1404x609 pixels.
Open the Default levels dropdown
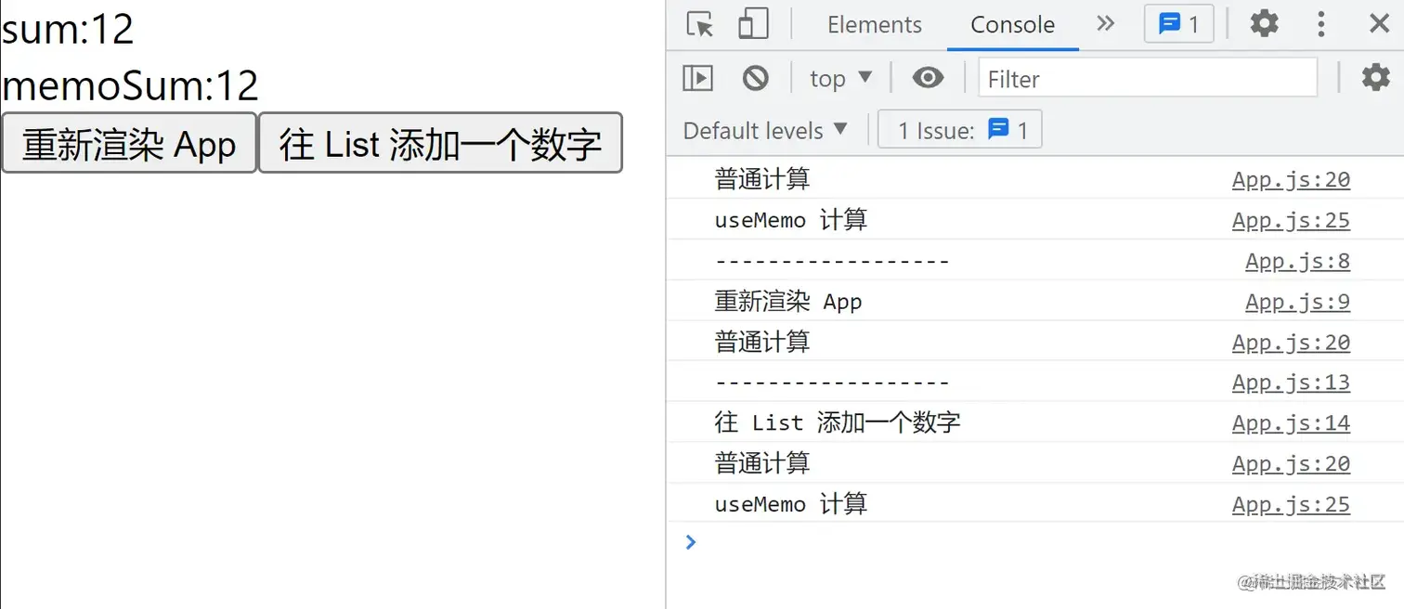pos(766,131)
